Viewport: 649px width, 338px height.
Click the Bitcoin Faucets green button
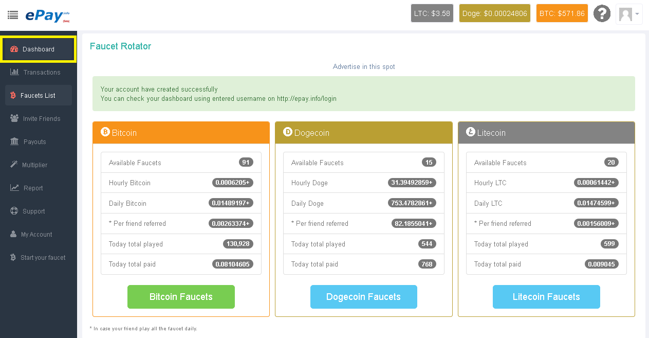(x=181, y=297)
